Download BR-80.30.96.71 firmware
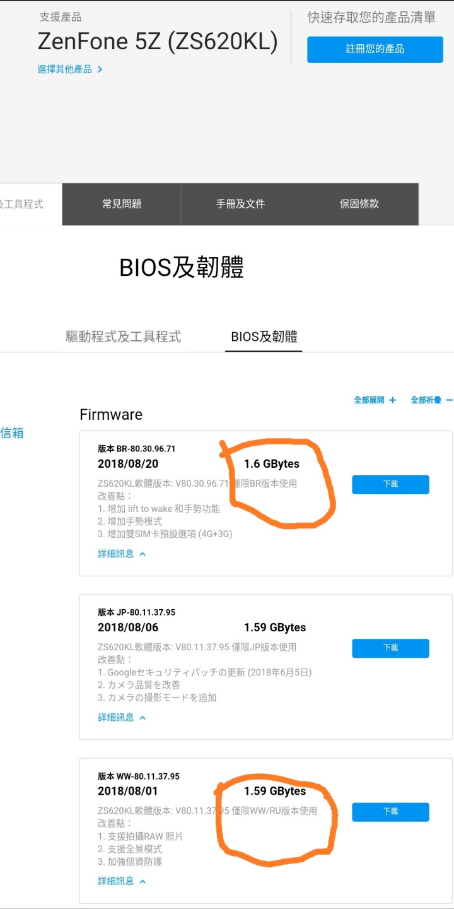The width and height of the screenshot is (454, 909). pyautogui.click(x=390, y=484)
